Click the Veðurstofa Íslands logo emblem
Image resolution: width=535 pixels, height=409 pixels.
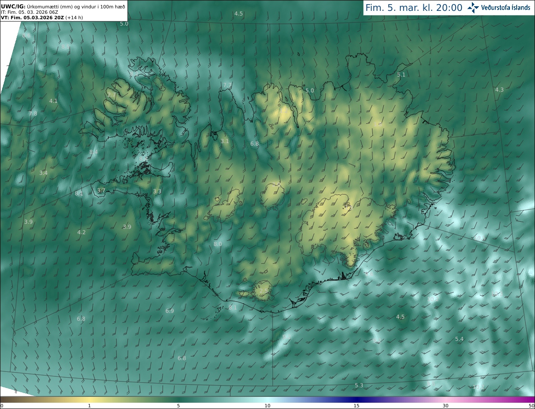(473, 8)
